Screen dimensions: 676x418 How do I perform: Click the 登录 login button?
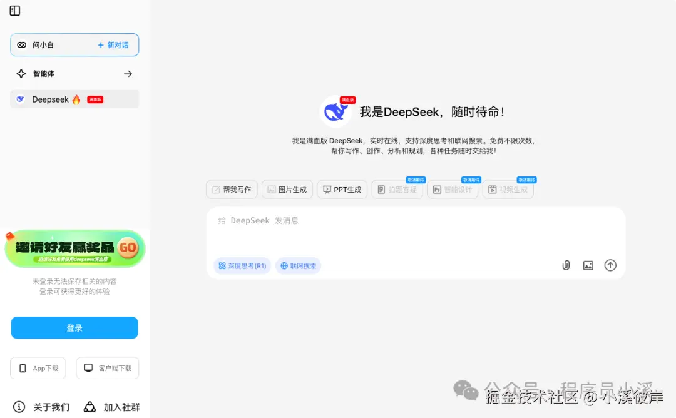pyautogui.click(x=74, y=327)
